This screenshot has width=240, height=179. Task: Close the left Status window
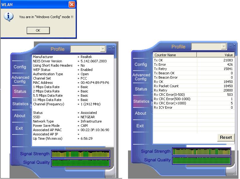coord(114,47)
